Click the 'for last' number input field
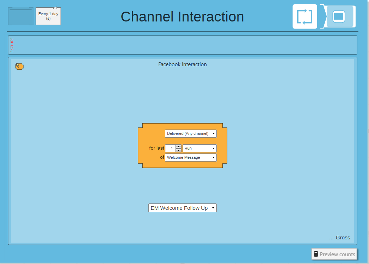 click(x=171, y=148)
